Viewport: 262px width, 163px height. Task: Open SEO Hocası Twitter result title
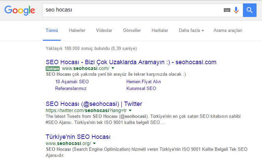94,104
